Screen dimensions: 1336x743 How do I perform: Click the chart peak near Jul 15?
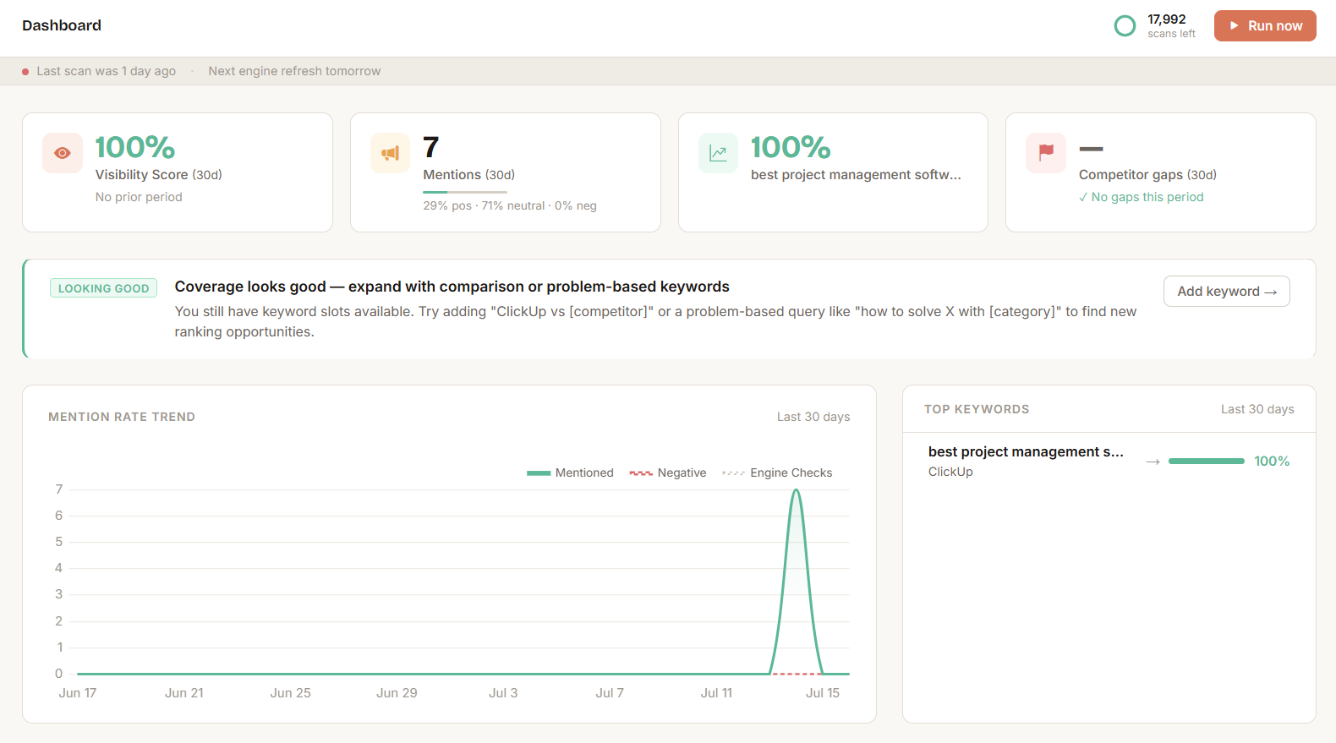pos(796,490)
